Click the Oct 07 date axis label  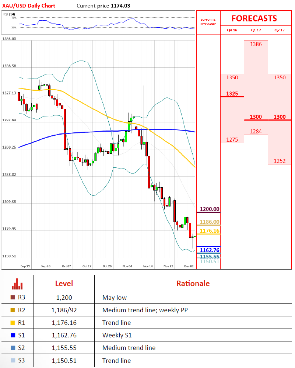click(x=66, y=266)
